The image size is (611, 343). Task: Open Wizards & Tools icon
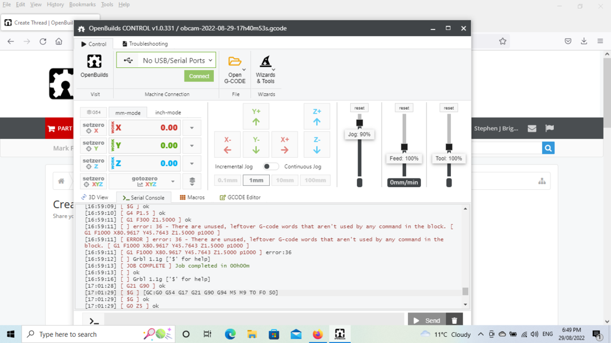(x=265, y=61)
